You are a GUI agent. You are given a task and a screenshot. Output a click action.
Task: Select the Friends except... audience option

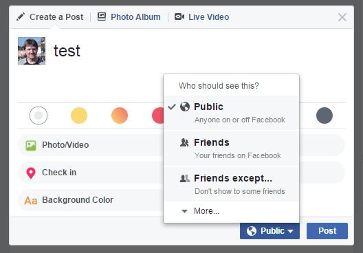click(231, 184)
